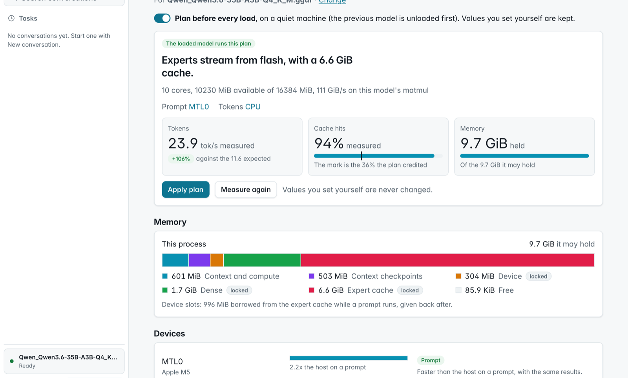
Task: Select the loaded Qwen model card at sidebar bottom
Action: click(64, 361)
